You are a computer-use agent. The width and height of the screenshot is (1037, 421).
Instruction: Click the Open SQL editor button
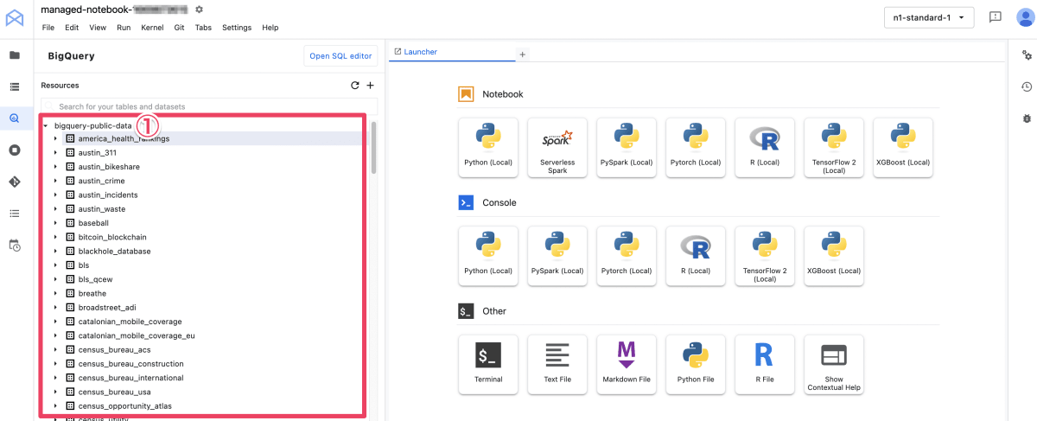340,56
